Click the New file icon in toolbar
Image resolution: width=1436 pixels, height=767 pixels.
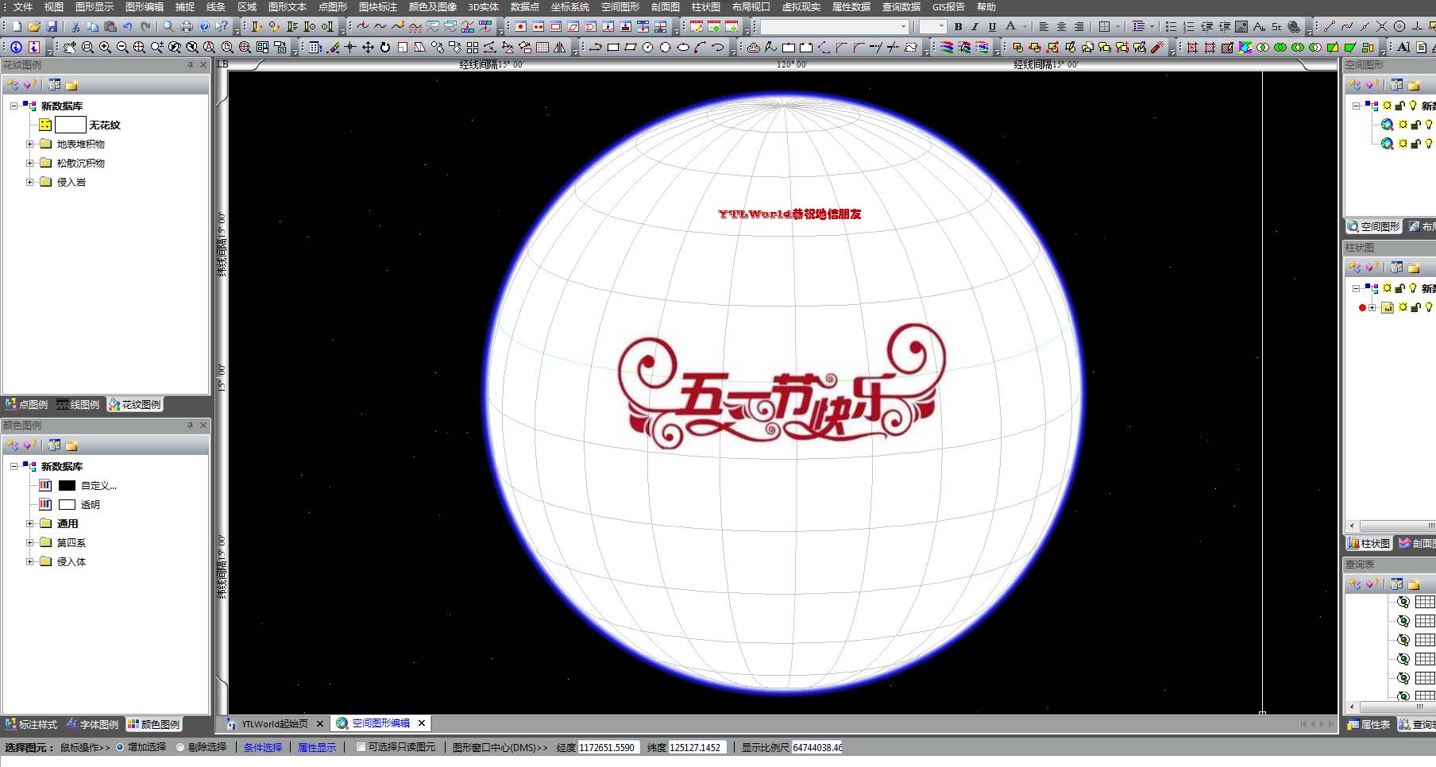(17, 26)
